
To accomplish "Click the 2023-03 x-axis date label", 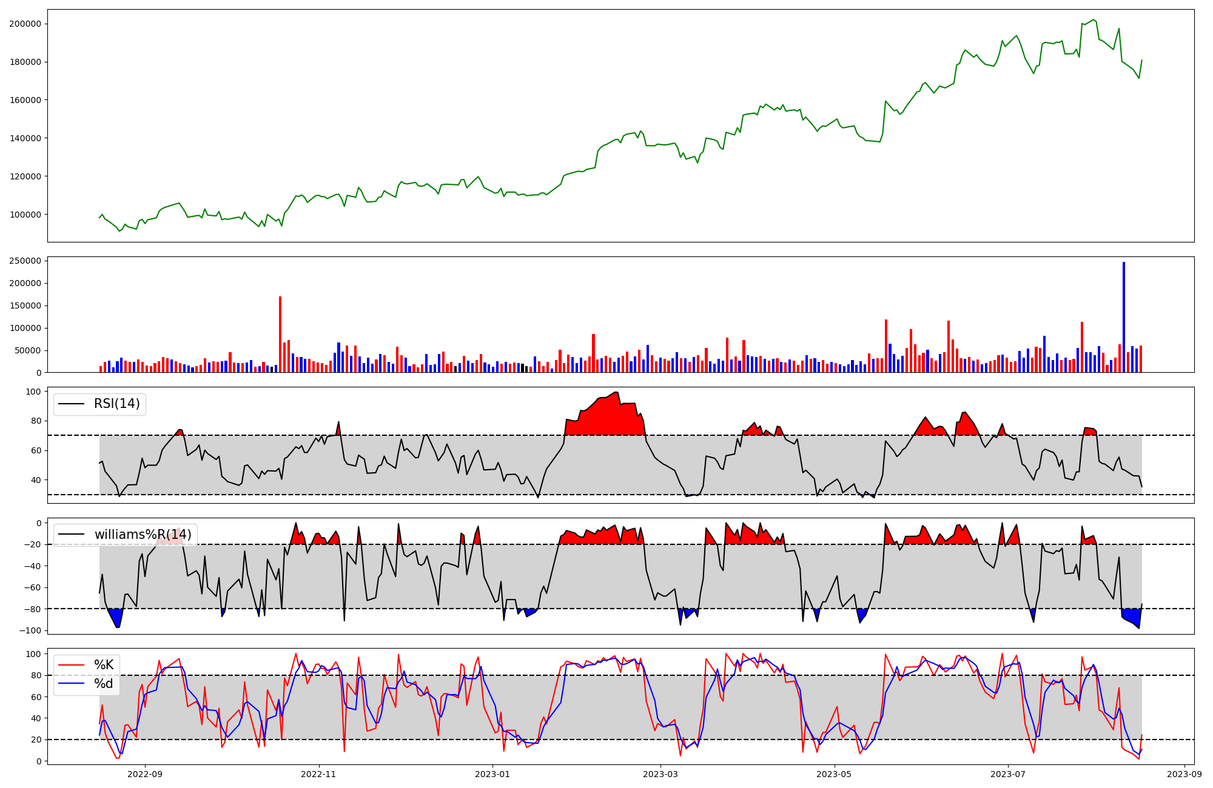I will point(660,774).
